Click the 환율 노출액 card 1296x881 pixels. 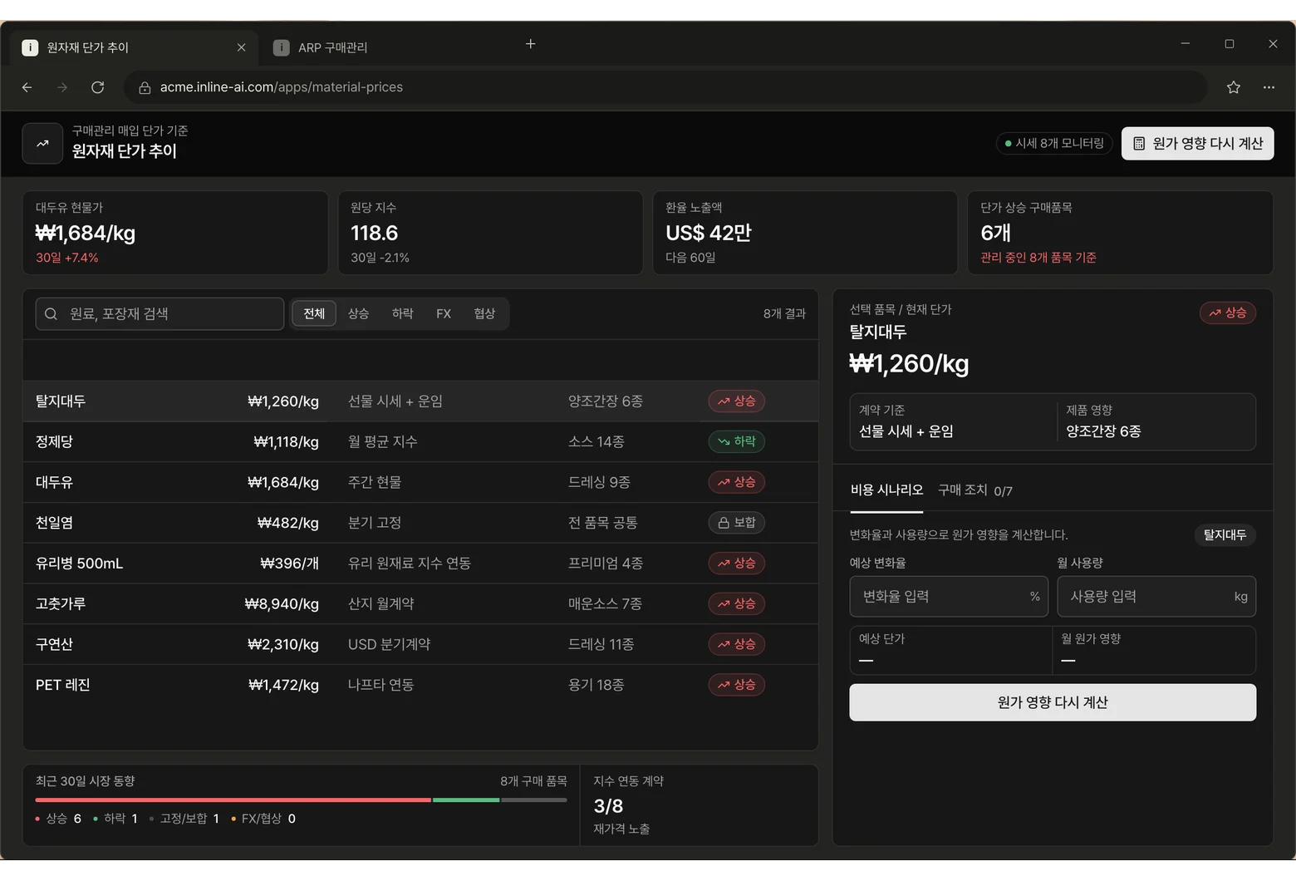[x=805, y=233]
